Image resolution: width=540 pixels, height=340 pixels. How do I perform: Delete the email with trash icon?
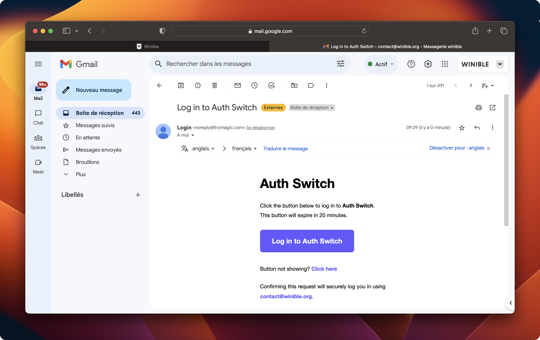tap(215, 85)
